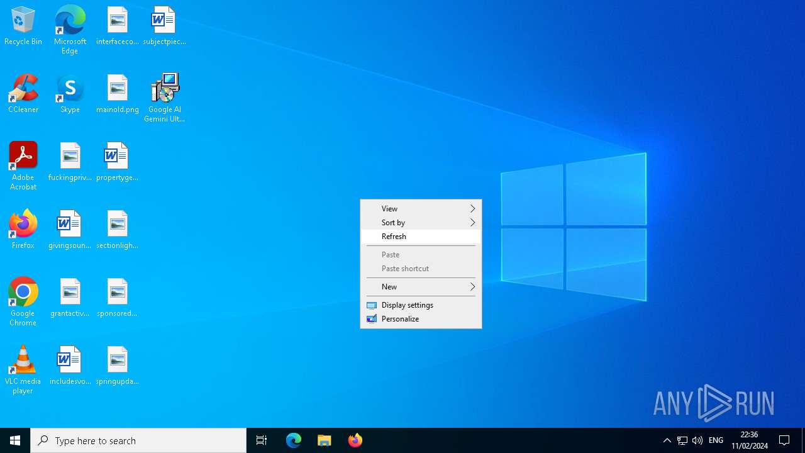
Task: Expand the View submenu in context menu
Action: tap(421, 209)
